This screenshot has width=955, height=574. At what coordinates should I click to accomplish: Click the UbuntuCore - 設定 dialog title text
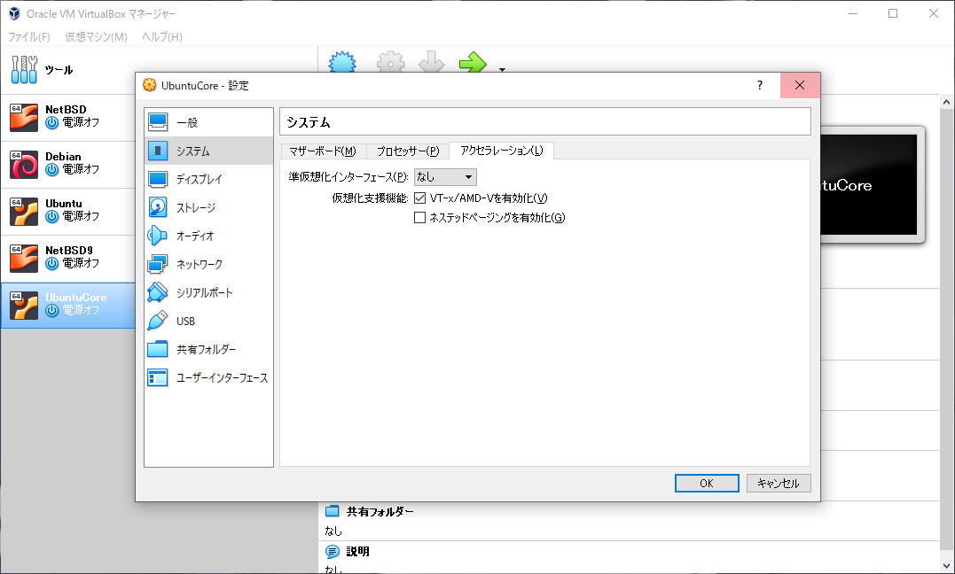(x=205, y=86)
